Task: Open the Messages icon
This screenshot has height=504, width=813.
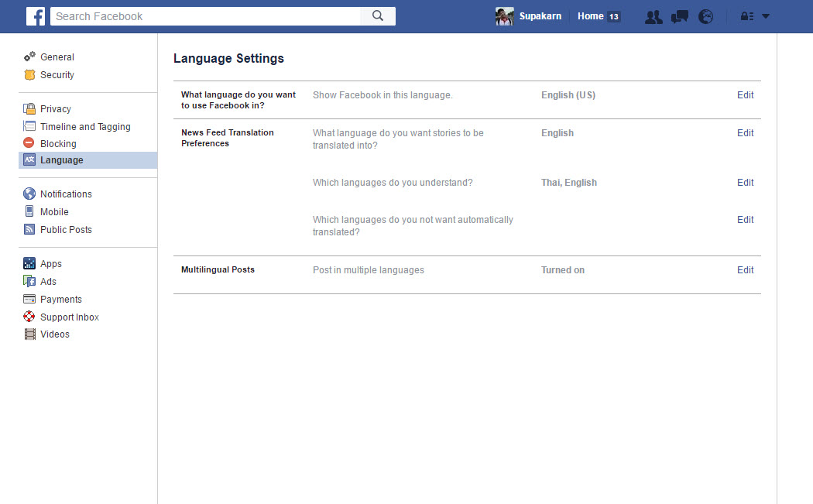Action: (680, 17)
